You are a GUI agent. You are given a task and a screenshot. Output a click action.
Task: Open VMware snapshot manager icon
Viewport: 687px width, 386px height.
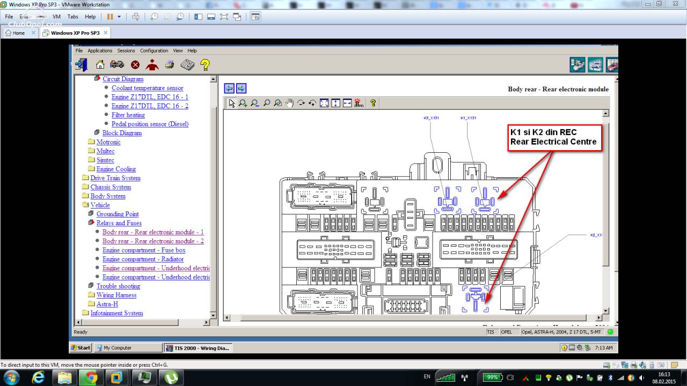click(180, 17)
